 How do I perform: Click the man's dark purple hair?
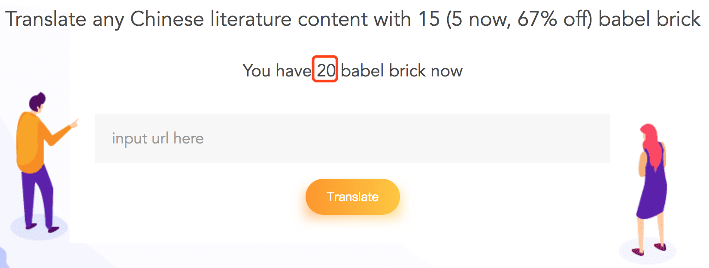pos(37,101)
